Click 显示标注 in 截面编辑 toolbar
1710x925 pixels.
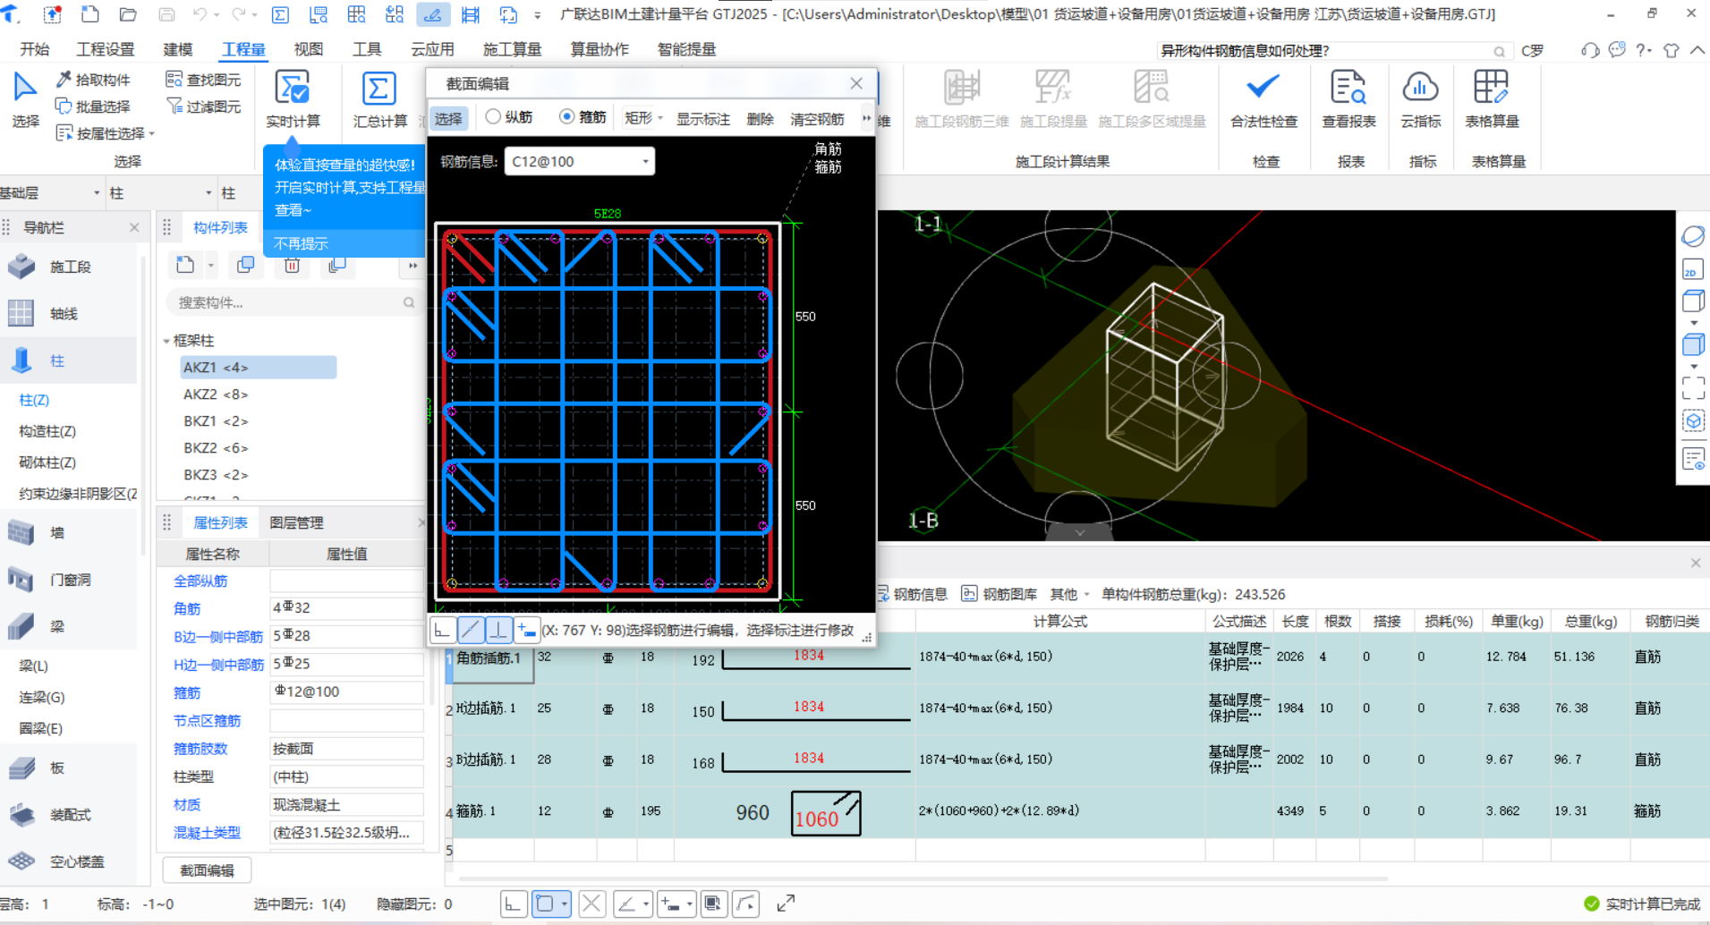tap(702, 119)
